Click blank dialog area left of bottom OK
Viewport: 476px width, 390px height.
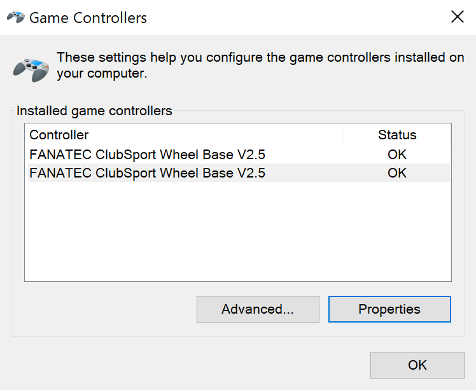tap(188, 365)
